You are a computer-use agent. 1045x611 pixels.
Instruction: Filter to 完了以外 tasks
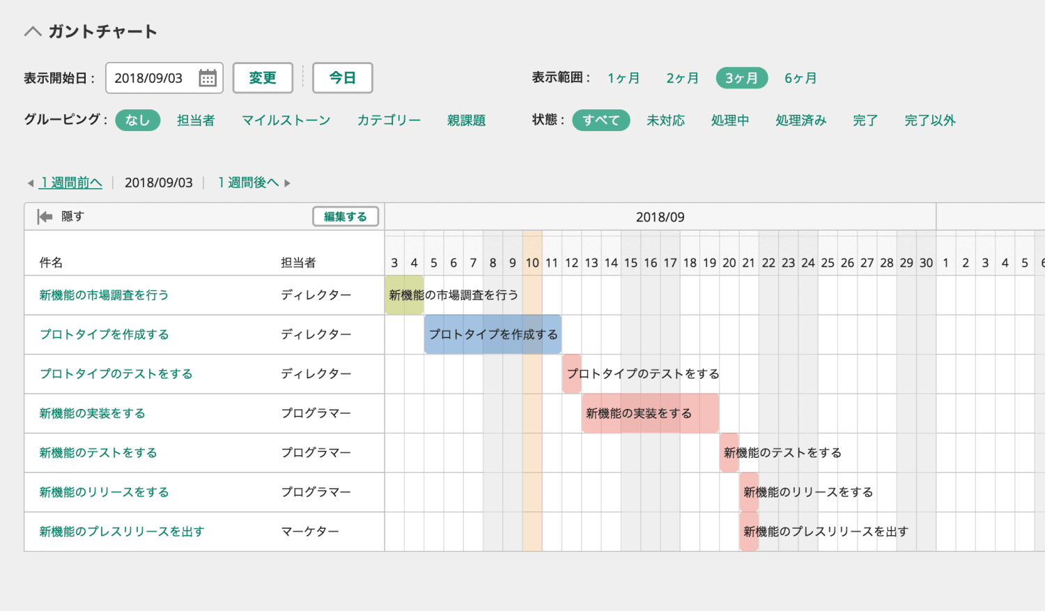pyautogui.click(x=929, y=120)
